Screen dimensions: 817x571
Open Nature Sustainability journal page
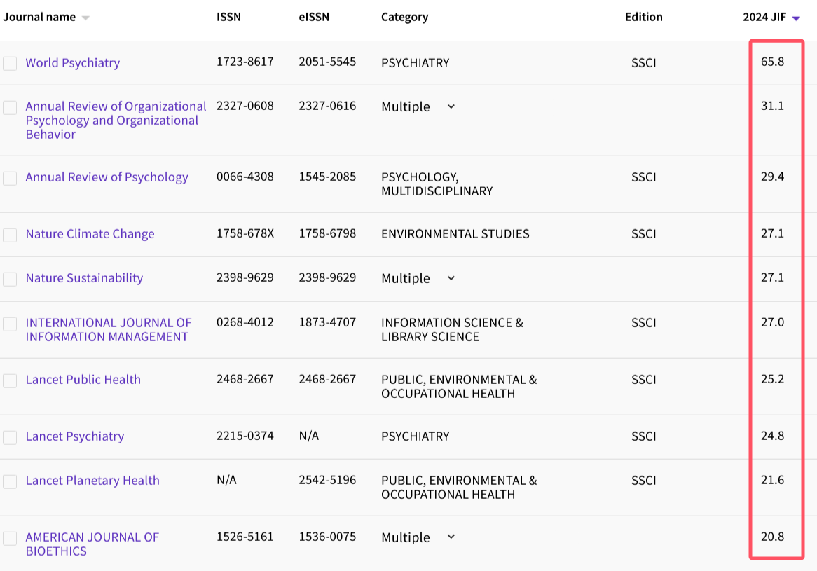click(84, 278)
